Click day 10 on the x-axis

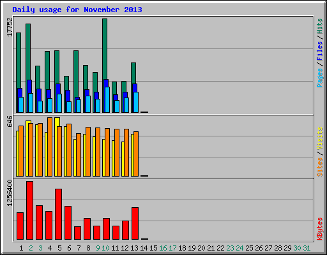[x=105, y=248]
